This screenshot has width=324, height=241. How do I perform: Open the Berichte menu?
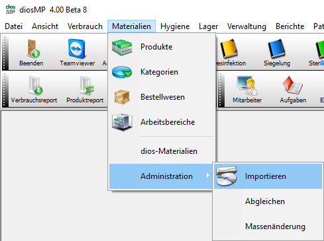pos(290,26)
